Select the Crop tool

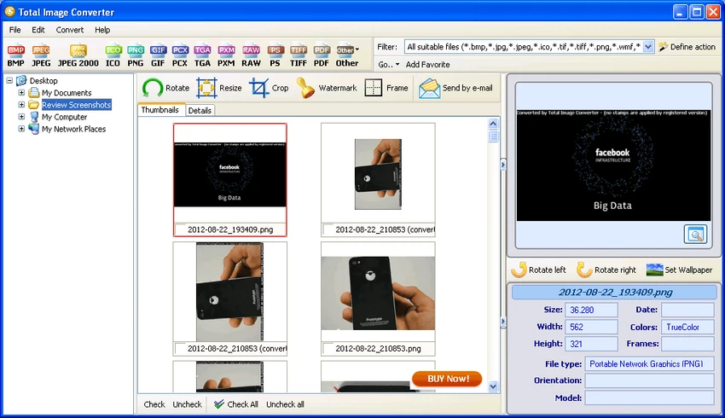pyautogui.click(x=269, y=88)
